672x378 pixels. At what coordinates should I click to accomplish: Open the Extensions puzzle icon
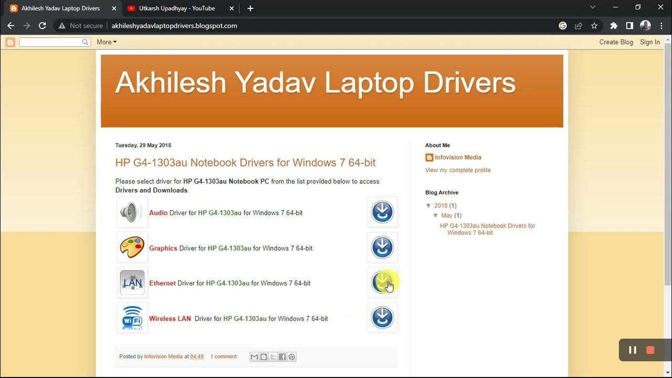614,26
